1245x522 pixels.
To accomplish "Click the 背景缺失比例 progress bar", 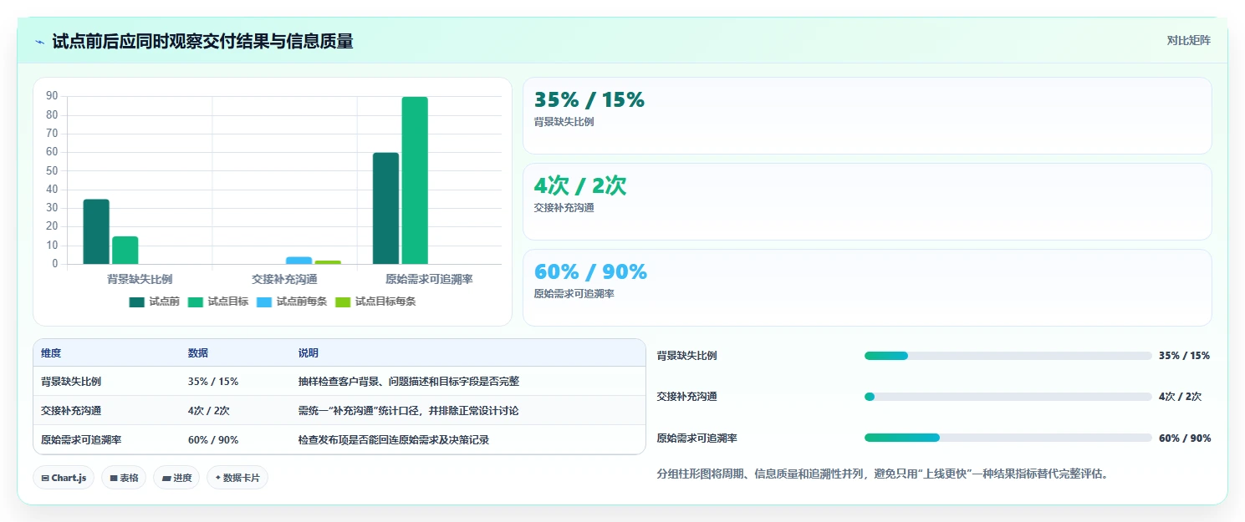I will tap(1008, 356).
